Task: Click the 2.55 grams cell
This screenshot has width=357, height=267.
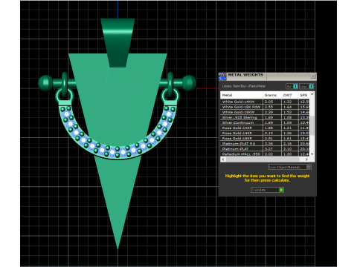Action: (x=272, y=107)
